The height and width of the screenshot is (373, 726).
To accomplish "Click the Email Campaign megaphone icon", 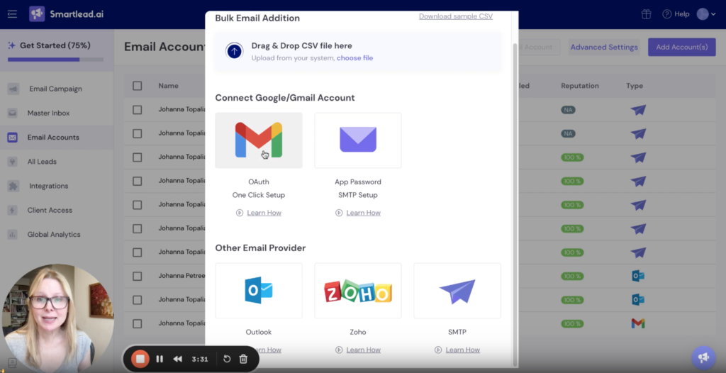I will (13, 89).
